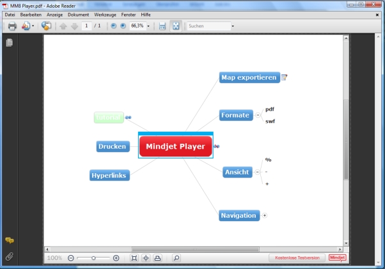385x269 pixels.
Task: Open the Dokument menu
Action: 78,15
